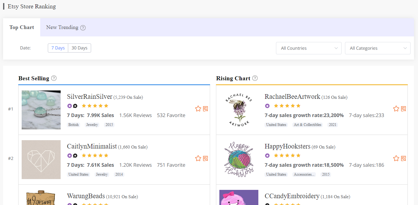Click the question mark beside New Trending
Viewport: 418px width, 205px height.
coord(83,27)
